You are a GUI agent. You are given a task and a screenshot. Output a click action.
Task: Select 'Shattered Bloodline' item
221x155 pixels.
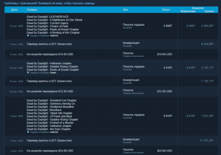click(50, 107)
